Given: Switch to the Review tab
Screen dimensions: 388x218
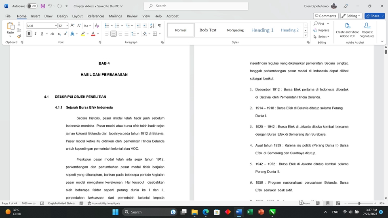Looking at the screenshot, I should [132, 16].
